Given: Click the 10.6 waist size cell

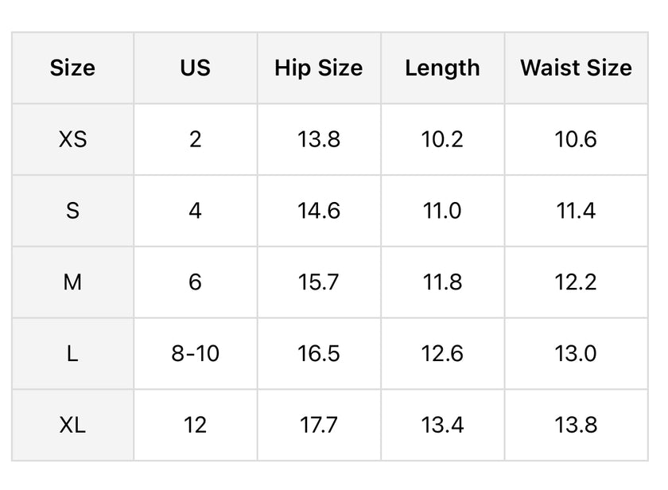Looking at the screenshot, I should [x=576, y=139].
